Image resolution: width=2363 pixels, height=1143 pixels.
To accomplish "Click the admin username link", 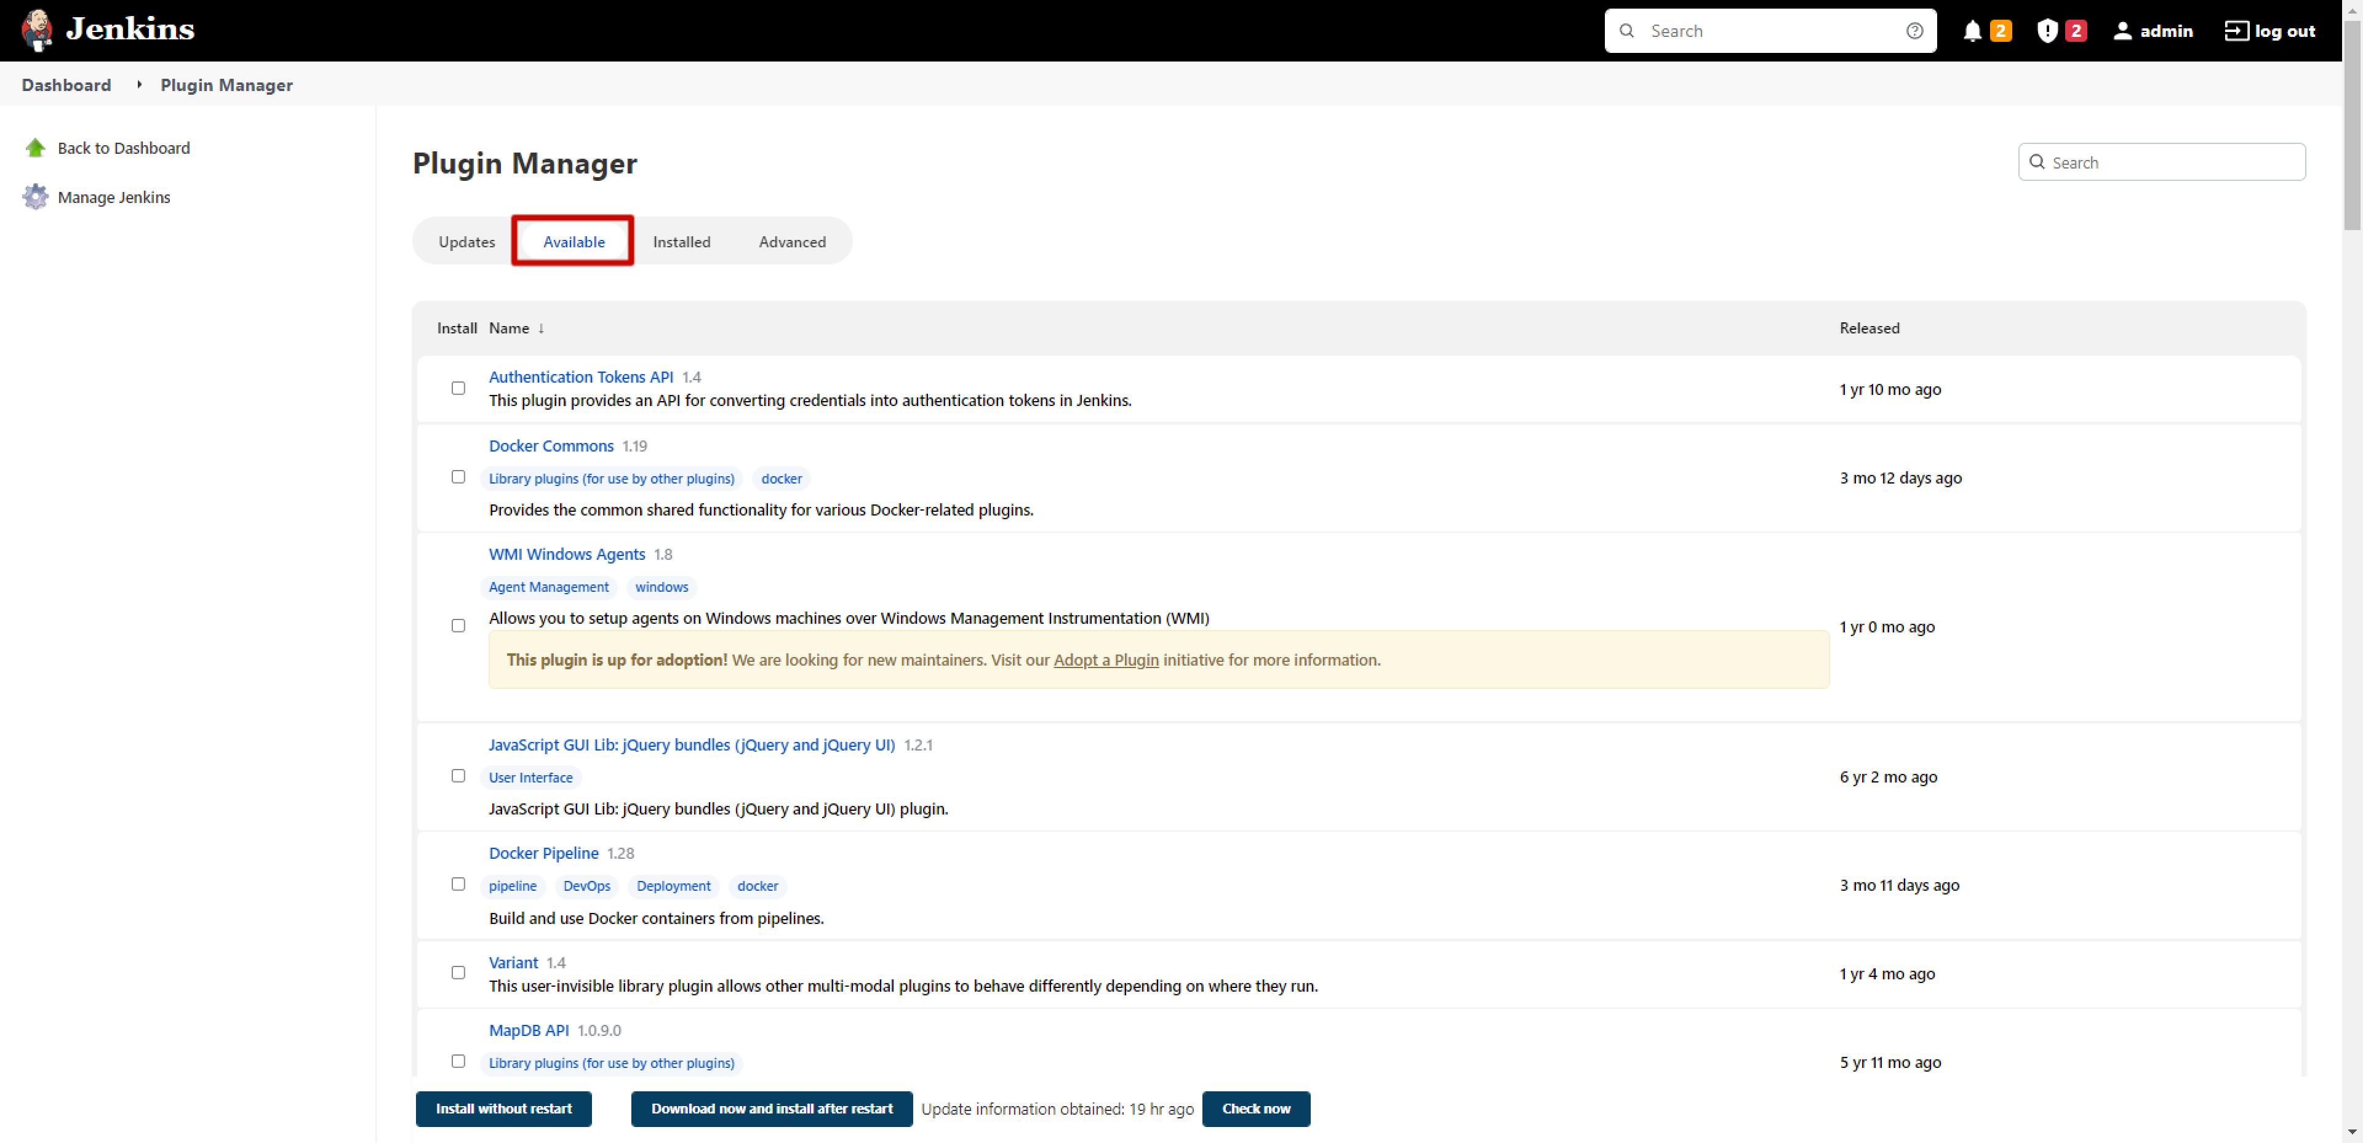I will point(2166,31).
